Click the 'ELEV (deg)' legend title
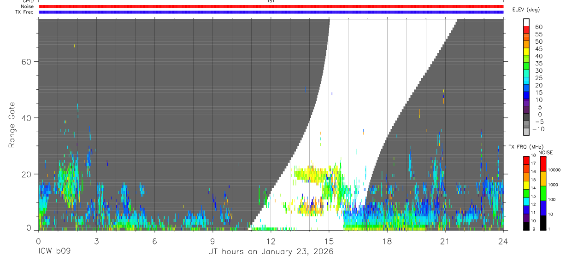 coord(525,10)
